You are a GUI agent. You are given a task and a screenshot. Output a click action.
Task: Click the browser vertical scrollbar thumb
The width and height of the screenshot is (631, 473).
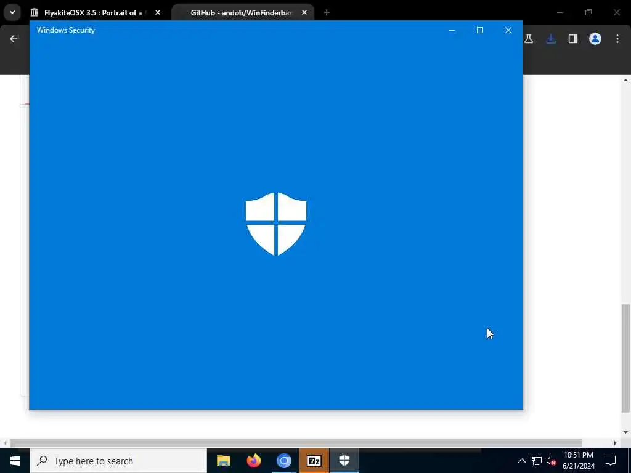625,358
